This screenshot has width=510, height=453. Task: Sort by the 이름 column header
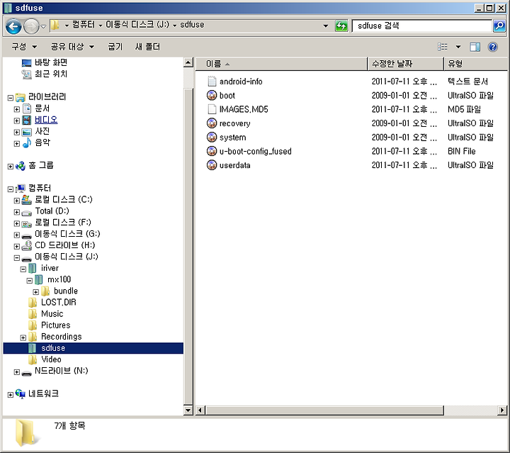(281, 64)
